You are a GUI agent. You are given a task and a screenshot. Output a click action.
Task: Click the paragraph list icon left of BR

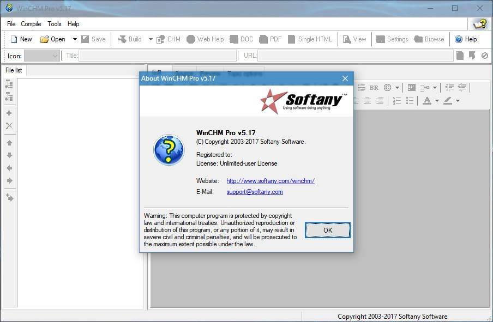pos(361,88)
